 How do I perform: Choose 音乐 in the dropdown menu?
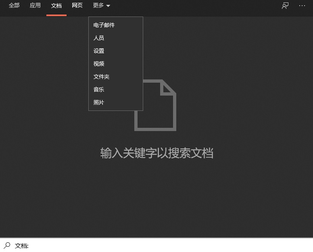[116, 90]
